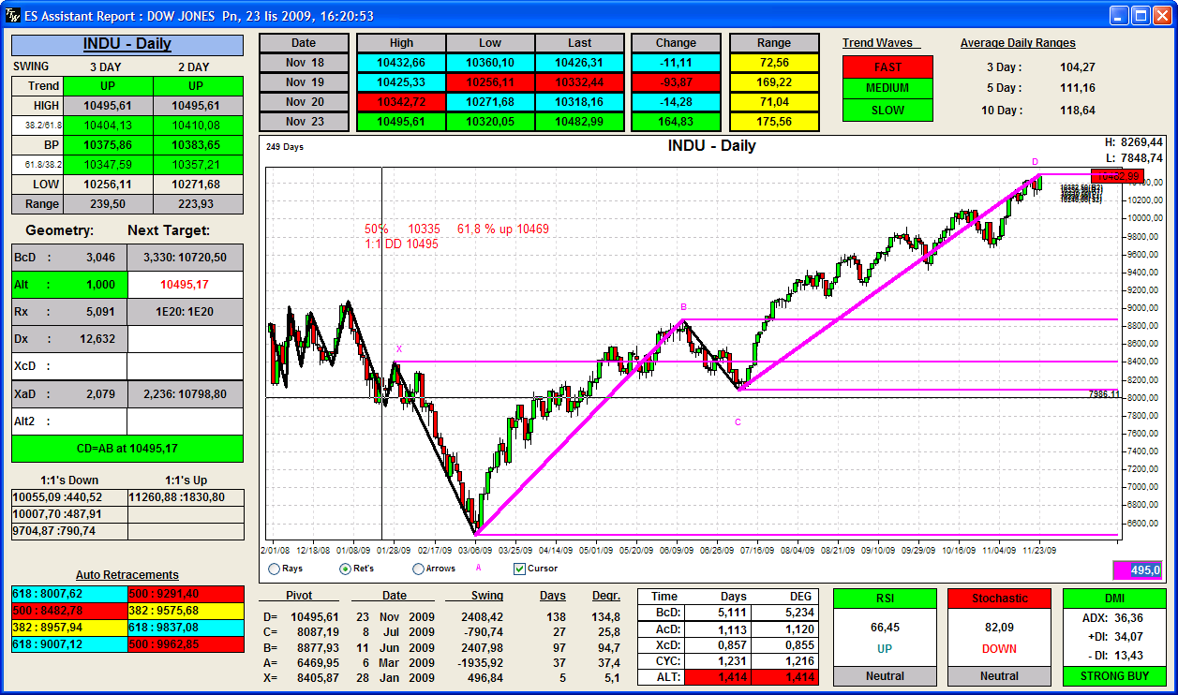The width and height of the screenshot is (1178, 695).
Task: Click the red FAST trend wave box
Action: (x=887, y=67)
